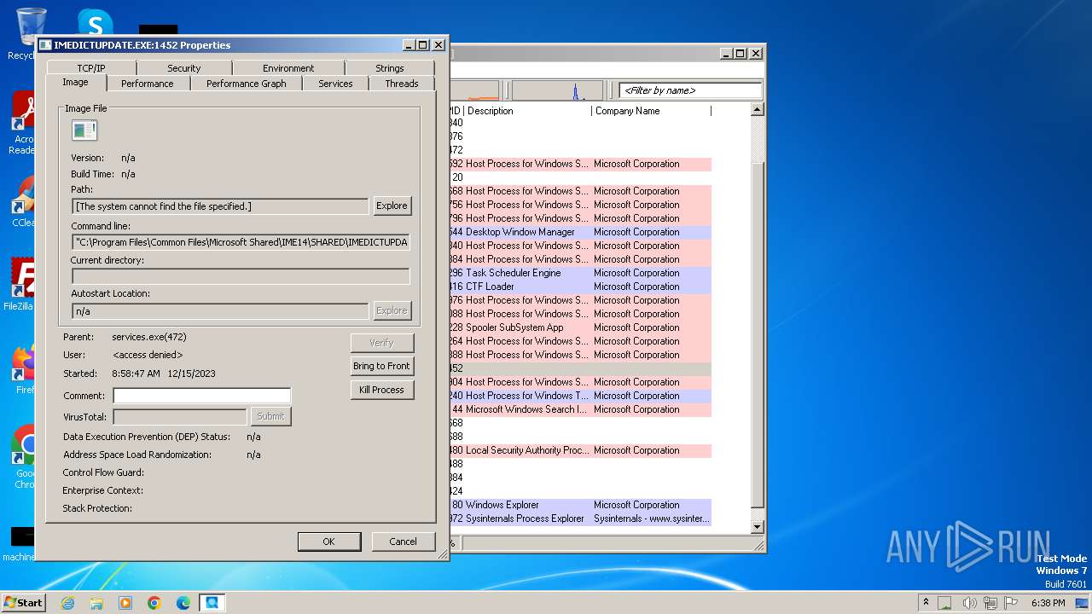
Task: Select the Image tab
Action: tap(75, 82)
